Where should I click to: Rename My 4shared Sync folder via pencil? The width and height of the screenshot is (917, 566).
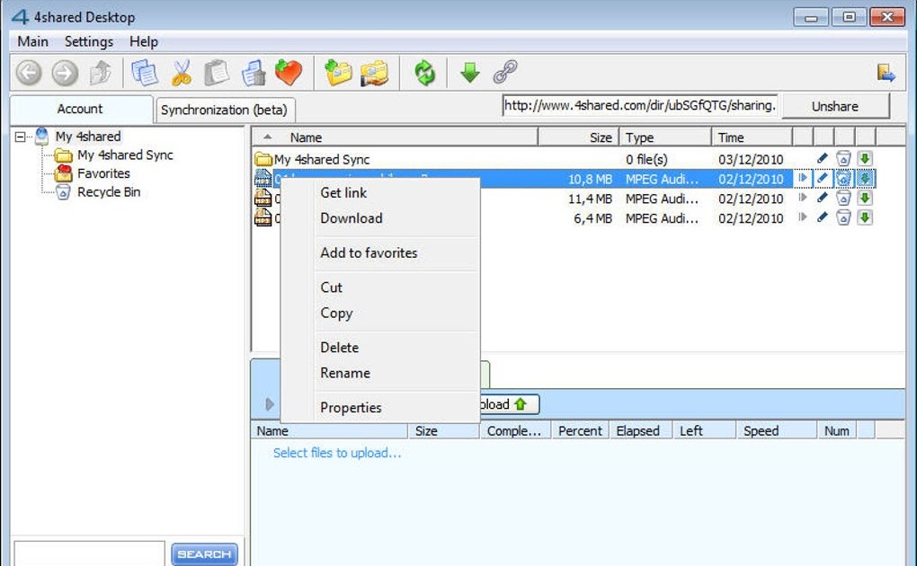[x=823, y=158]
